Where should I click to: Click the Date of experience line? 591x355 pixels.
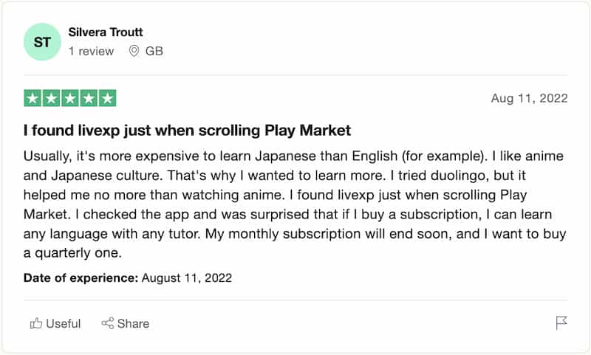128,278
